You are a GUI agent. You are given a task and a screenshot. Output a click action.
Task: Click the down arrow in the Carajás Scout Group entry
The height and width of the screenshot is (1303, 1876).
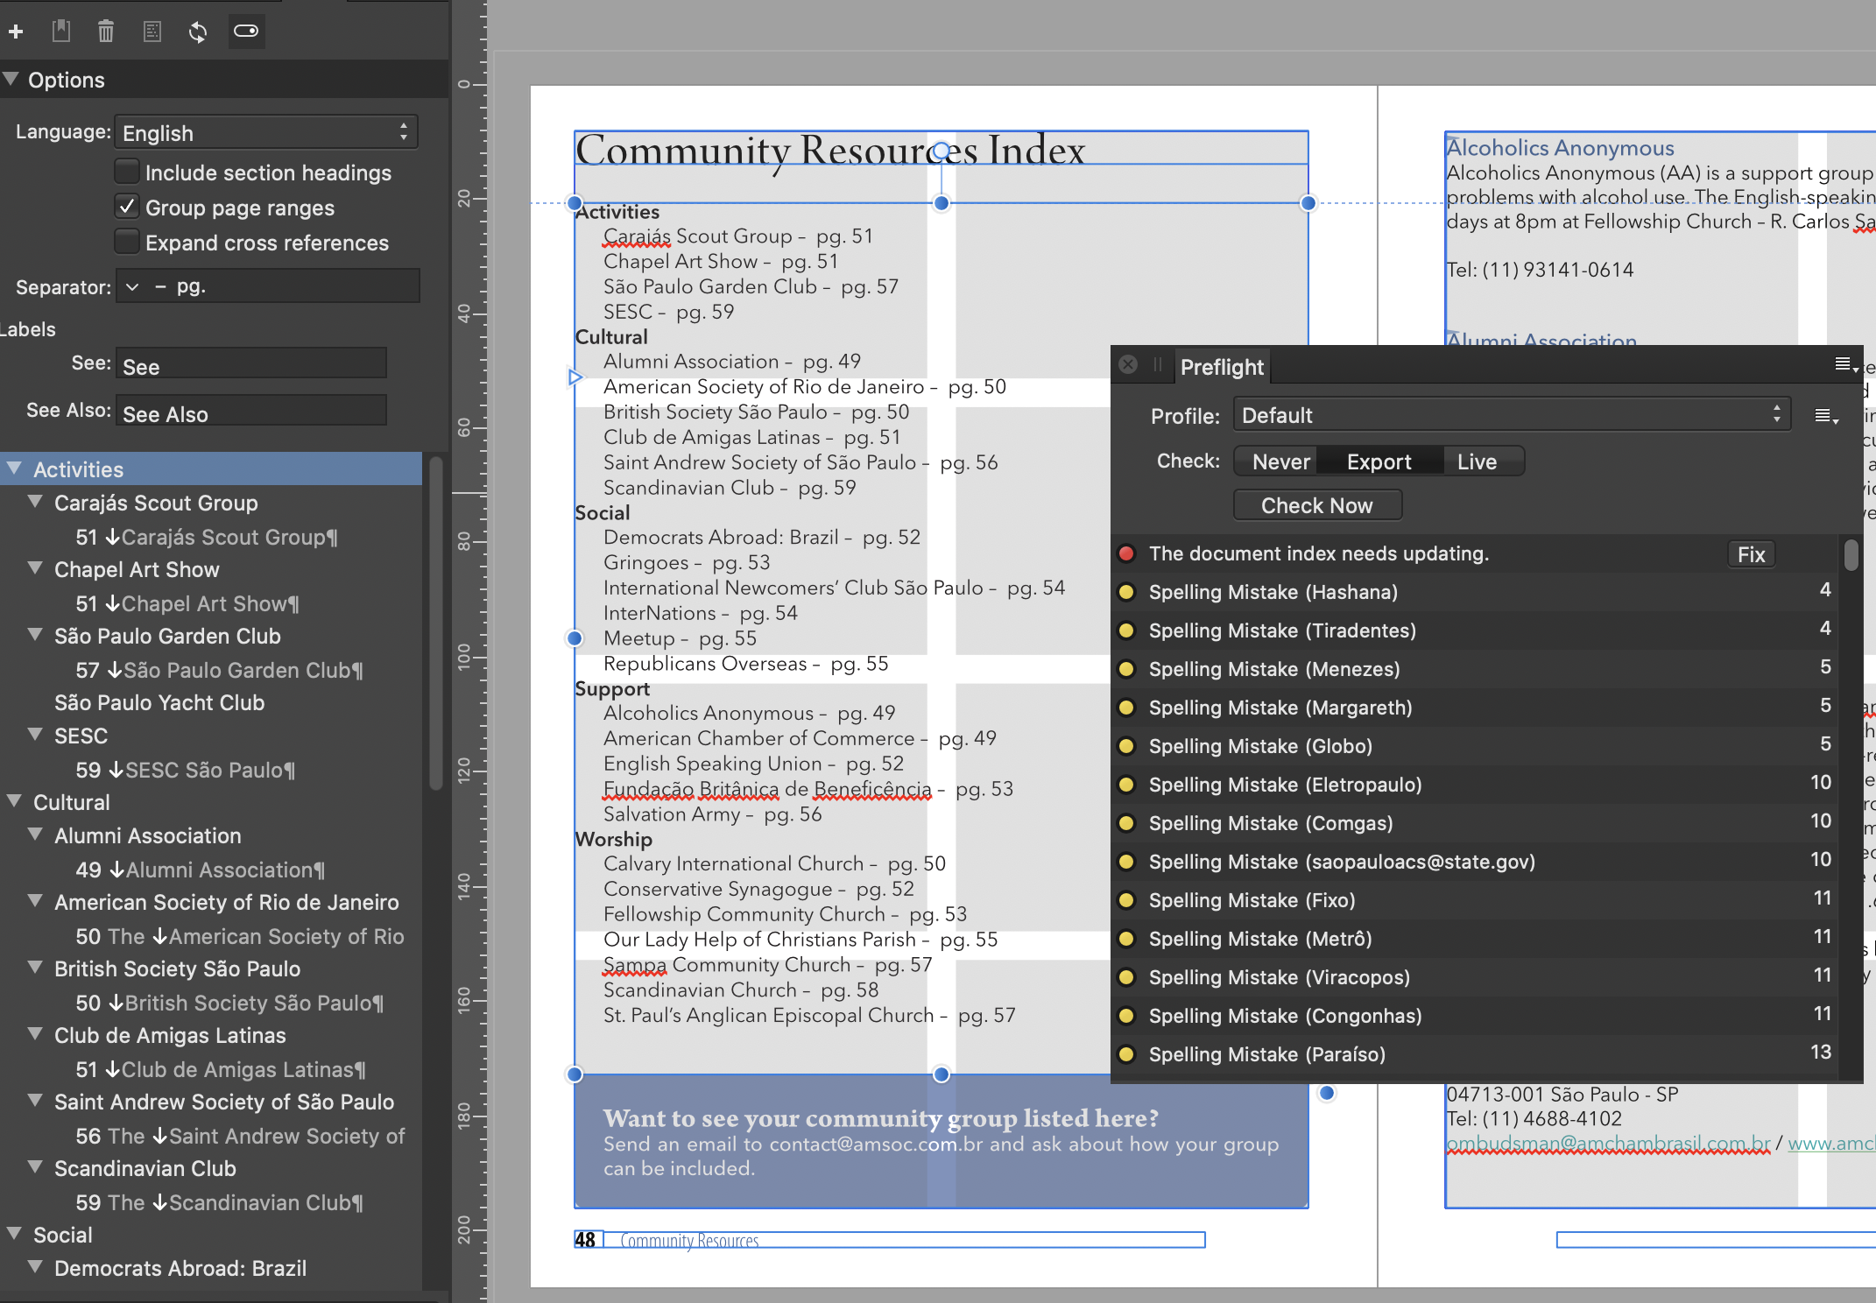[x=112, y=537]
